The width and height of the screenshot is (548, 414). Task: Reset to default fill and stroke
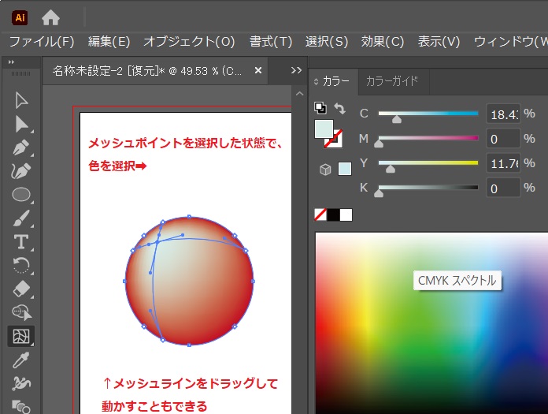click(x=320, y=108)
